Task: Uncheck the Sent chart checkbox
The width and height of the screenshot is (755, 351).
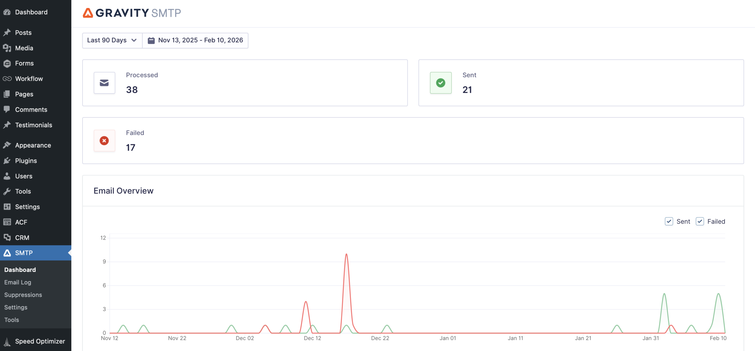Action: tap(669, 222)
